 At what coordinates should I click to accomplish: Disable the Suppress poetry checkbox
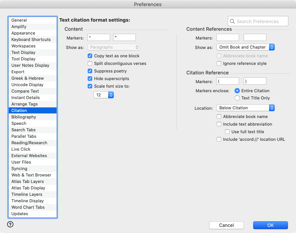tap(90, 71)
